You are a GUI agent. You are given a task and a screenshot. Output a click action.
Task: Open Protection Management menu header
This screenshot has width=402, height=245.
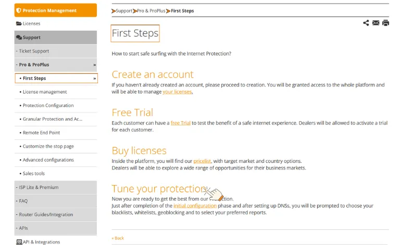pyautogui.click(x=56, y=10)
